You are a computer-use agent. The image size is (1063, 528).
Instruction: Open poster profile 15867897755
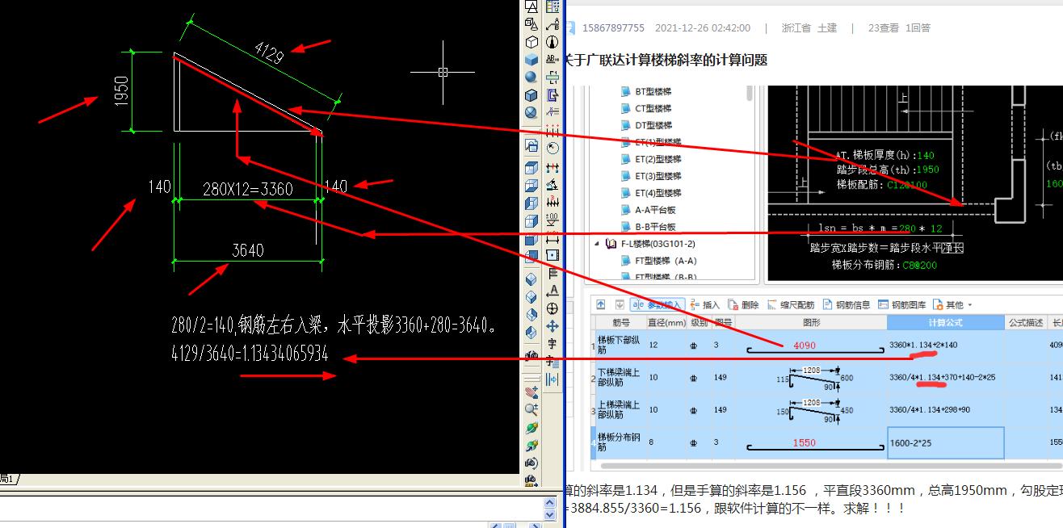point(613,27)
